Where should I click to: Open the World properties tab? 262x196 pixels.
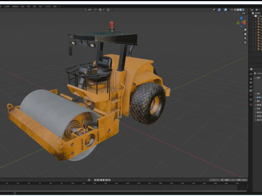(x=251, y=95)
